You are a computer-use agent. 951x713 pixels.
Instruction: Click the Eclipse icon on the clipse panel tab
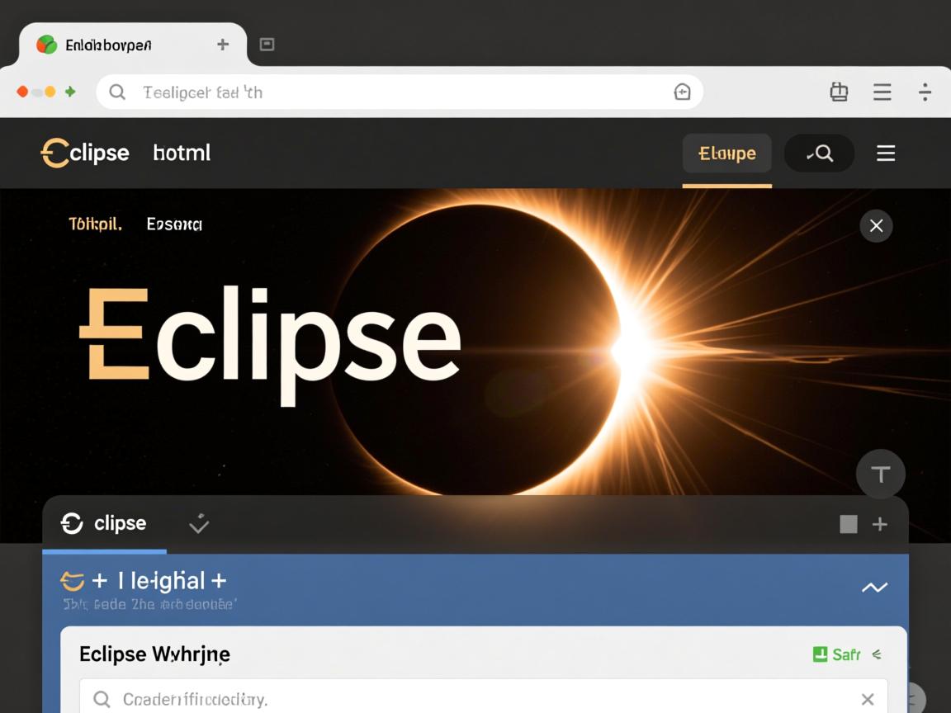pyautogui.click(x=70, y=523)
